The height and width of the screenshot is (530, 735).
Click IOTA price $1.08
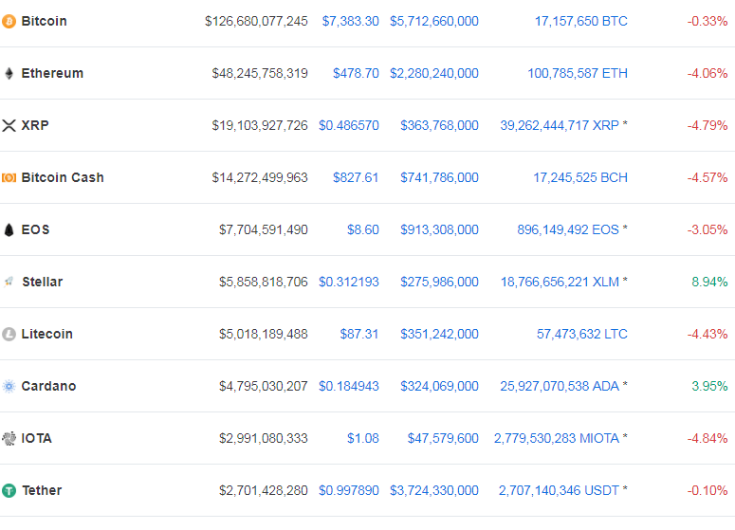363,438
